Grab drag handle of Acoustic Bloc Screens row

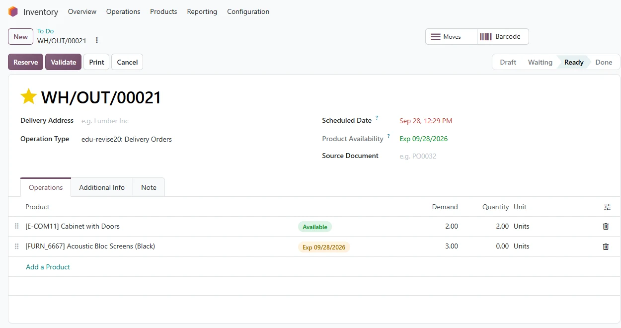click(17, 246)
